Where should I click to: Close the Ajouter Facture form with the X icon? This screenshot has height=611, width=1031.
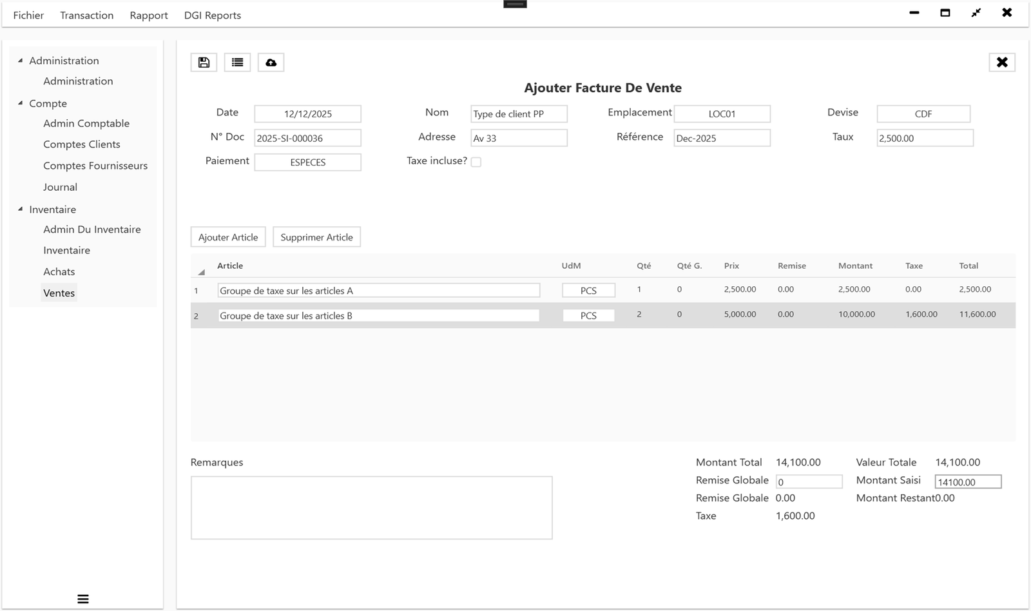tap(1002, 62)
